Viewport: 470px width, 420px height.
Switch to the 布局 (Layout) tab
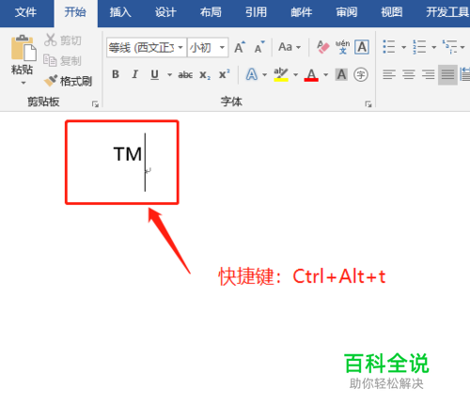[211, 12]
